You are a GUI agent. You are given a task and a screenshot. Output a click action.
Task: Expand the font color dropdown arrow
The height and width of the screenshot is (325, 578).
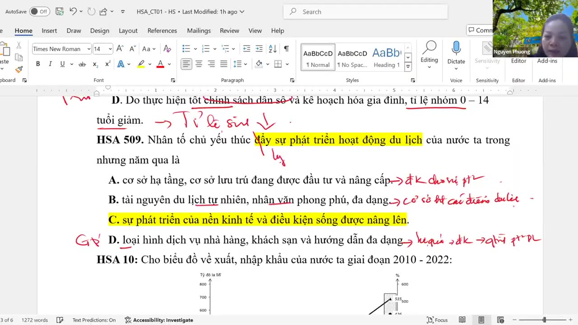click(169, 64)
